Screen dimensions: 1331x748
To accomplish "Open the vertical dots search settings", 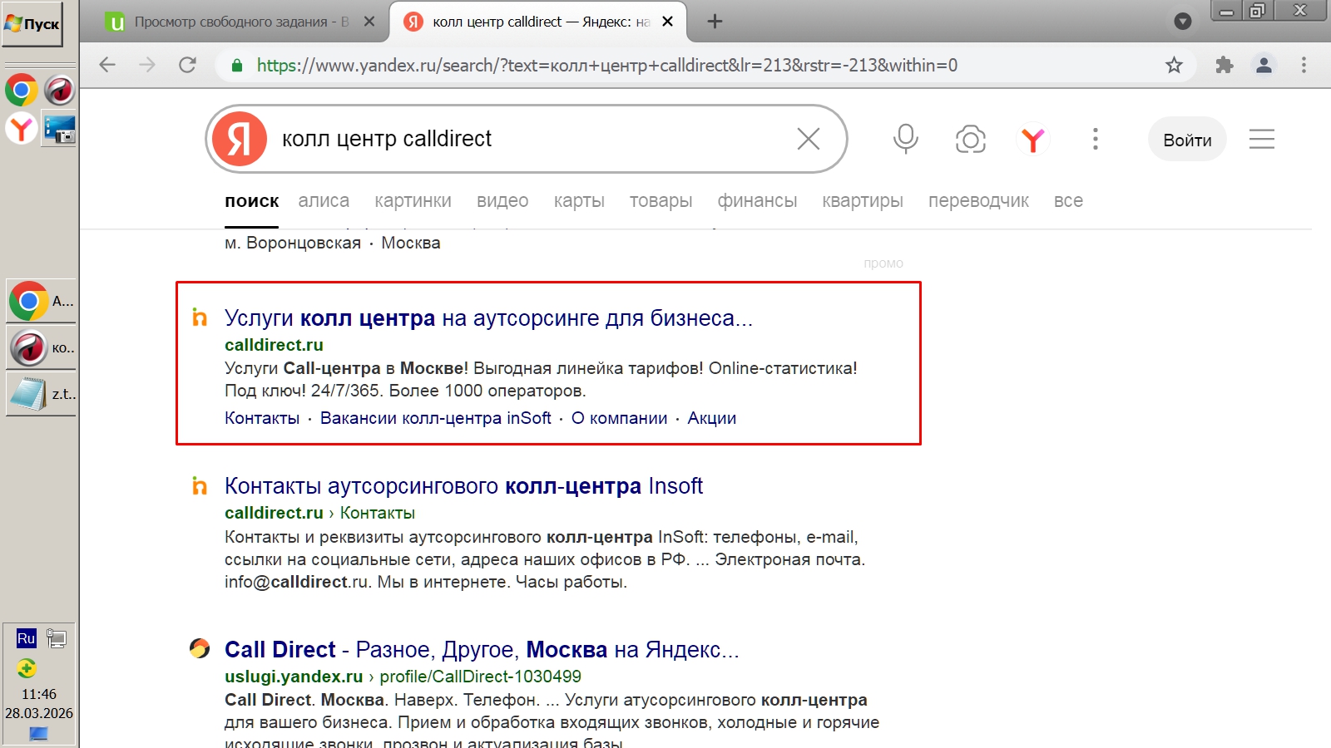I will tap(1096, 139).
